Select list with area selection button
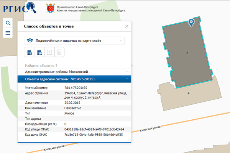The image size is (230, 153). click(x=39, y=52)
